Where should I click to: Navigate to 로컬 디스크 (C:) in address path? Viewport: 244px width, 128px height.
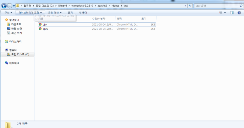click(x=45, y=6)
